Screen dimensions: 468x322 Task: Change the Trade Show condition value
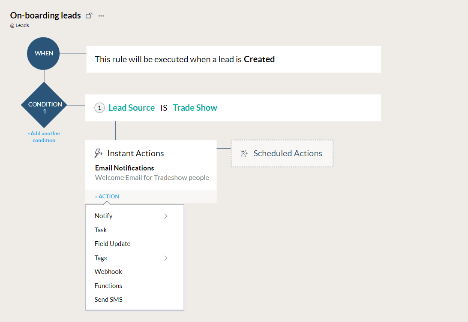pos(195,107)
